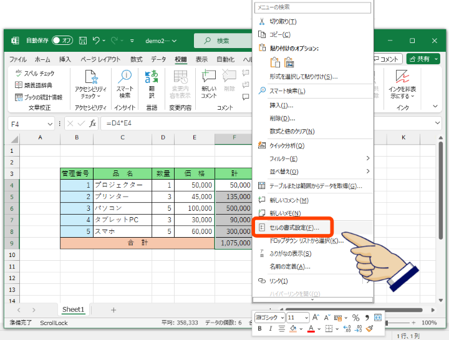Click the 共有 share button

[x=423, y=59]
